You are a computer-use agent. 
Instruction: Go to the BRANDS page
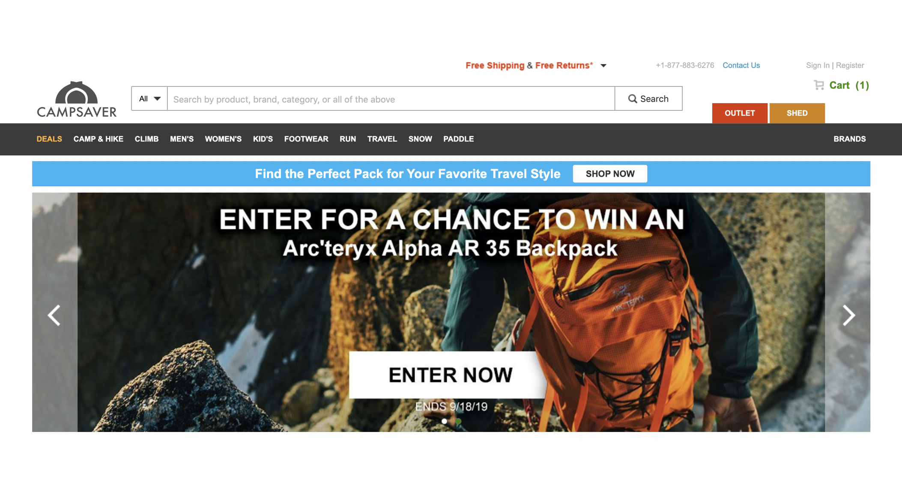coord(849,139)
